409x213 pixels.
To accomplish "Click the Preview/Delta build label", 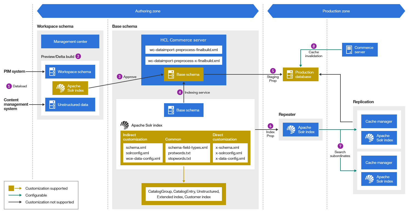I will (x=58, y=57).
